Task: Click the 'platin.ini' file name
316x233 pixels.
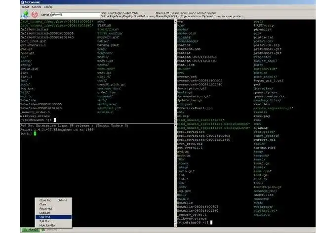Action: 264,38
